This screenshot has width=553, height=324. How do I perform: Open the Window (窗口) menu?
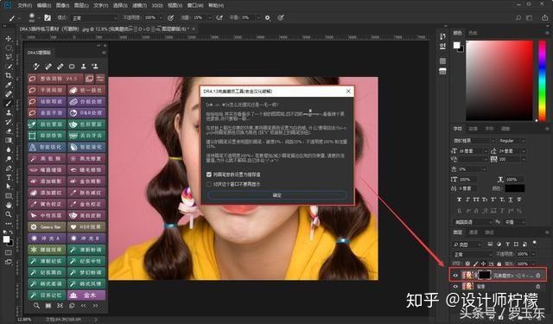[195, 6]
